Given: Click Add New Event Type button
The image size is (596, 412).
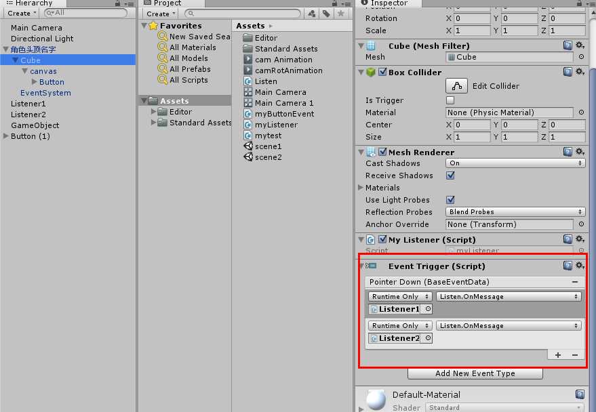Looking at the screenshot, I should click(475, 373).
